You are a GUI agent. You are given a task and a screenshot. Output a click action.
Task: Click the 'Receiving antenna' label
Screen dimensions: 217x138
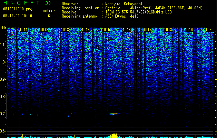(x=79, y=16)
